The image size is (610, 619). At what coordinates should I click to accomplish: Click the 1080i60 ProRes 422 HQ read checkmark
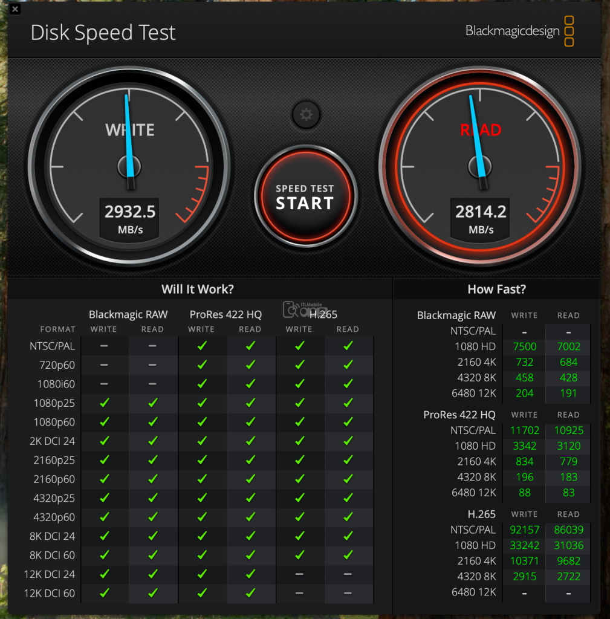click(x=250, y=384)
